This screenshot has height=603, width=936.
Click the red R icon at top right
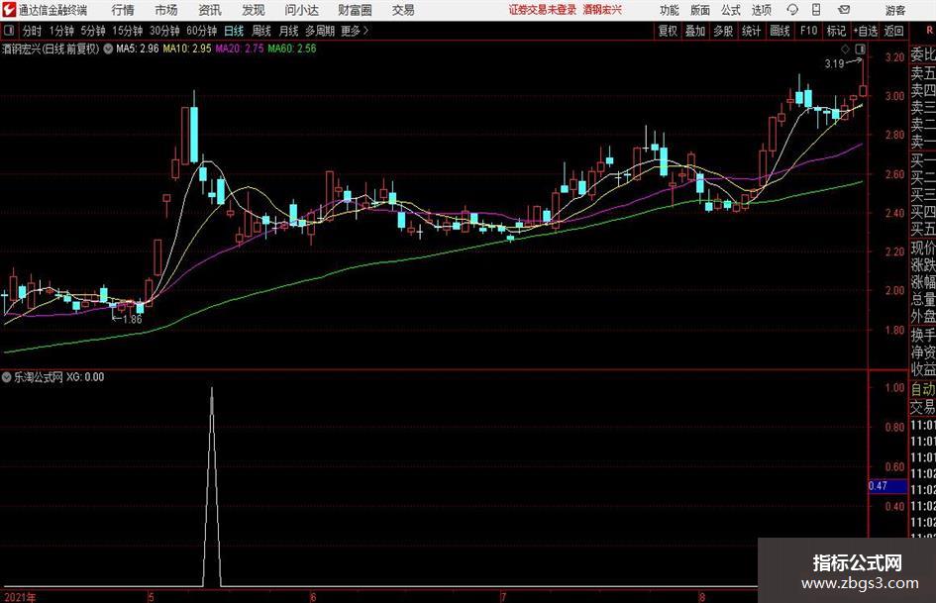(x=929, y=31)
